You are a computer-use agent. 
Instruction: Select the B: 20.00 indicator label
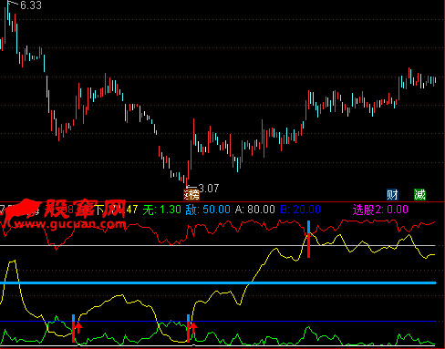click(300, 210)
